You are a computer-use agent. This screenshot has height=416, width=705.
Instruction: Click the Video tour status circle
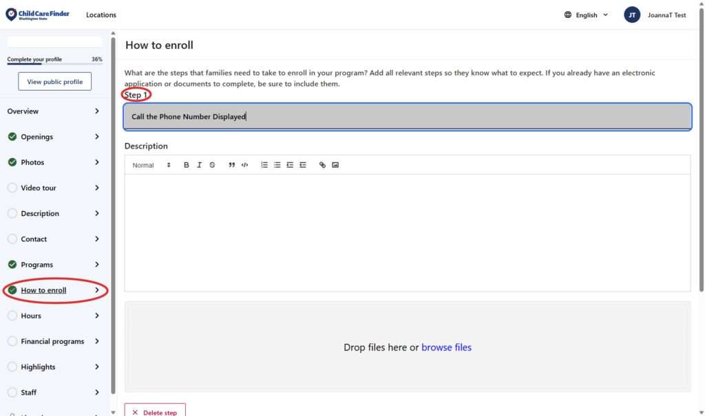[12, 188]
